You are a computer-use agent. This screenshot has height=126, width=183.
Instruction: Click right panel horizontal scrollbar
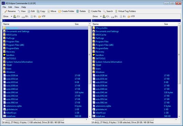[x=124, y=120]
